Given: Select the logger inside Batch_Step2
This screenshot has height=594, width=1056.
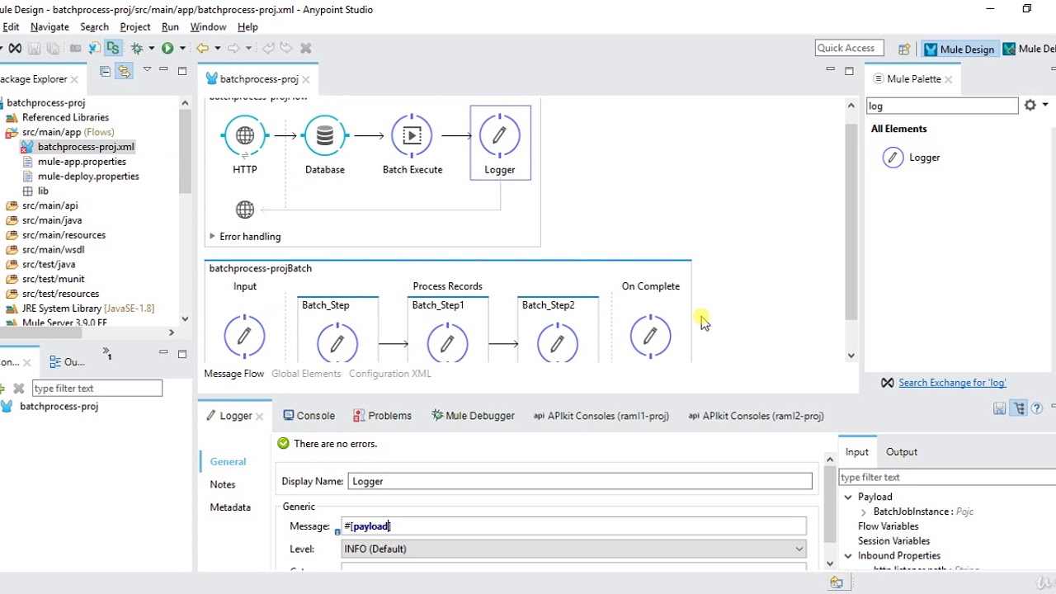Looking at the screenshot, I should pyautogui.click(x=558, y=342).
